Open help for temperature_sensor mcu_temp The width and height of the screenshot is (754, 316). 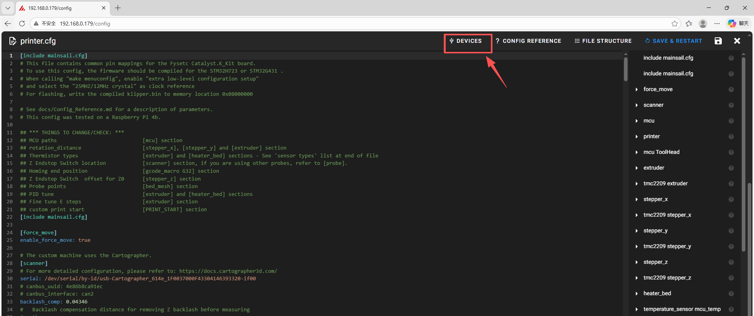[731, 309]
